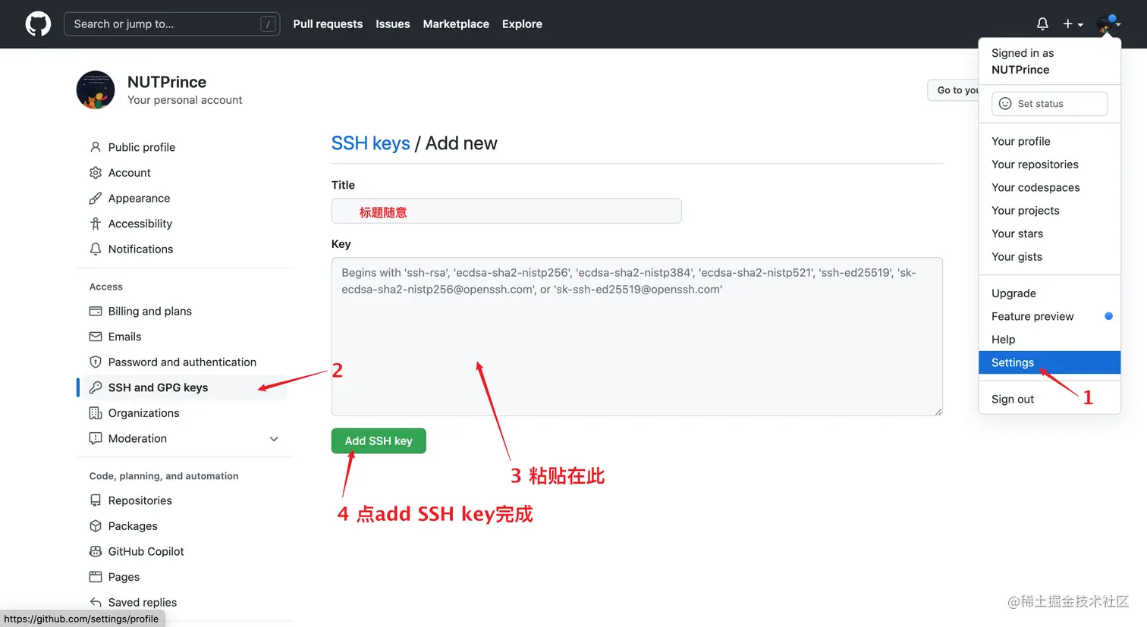Open Issues in top navigation
The width and height of the screenshot is (1147, 627).
coord(393,24)
